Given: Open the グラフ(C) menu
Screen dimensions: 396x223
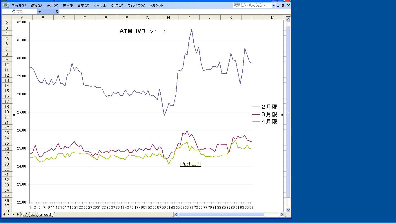Looking at the screenshot, I should coord(117,6).
